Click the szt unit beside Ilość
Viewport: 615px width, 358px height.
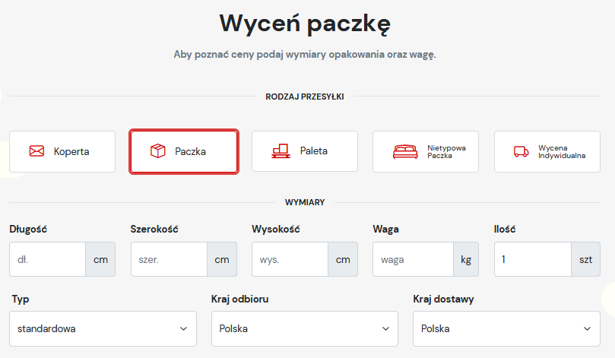pyautogui.click(x=585, y=259)
